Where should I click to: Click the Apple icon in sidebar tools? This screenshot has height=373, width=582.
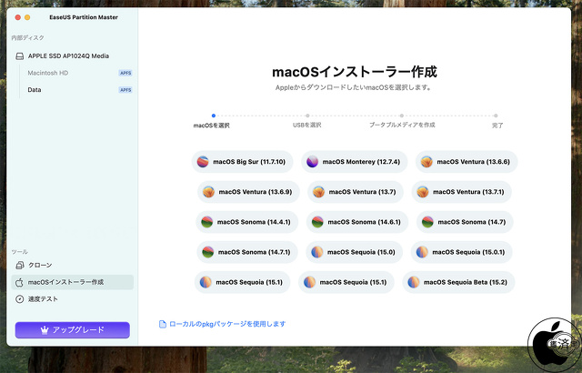19,282
